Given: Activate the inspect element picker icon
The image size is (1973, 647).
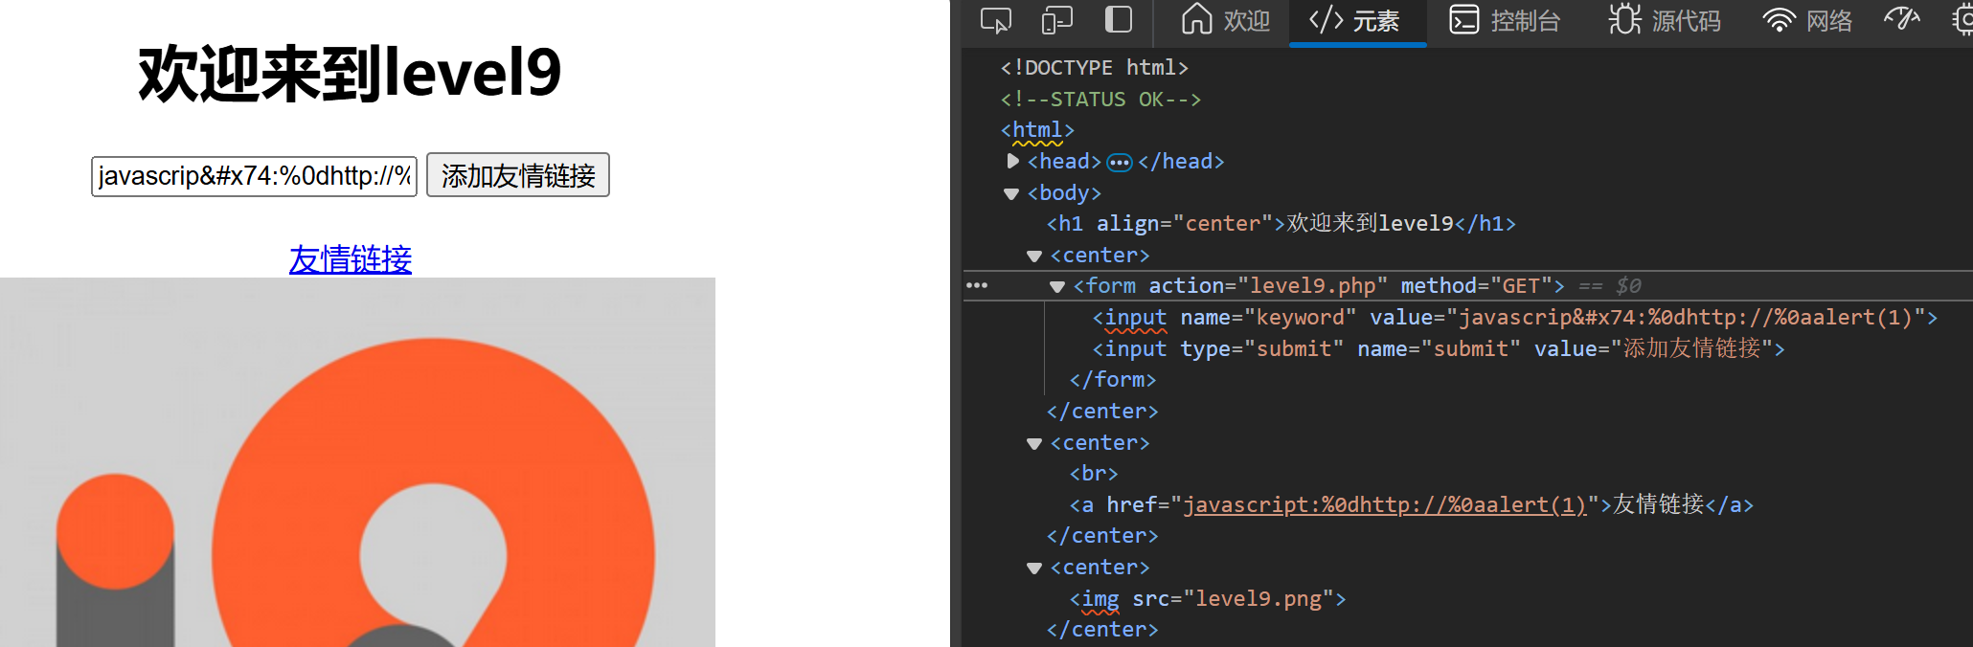Looking at the screenshot, I should [996, 20].
